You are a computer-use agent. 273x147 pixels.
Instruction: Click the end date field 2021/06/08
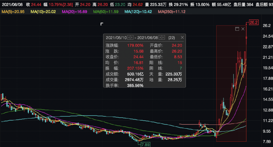[147, 37]
